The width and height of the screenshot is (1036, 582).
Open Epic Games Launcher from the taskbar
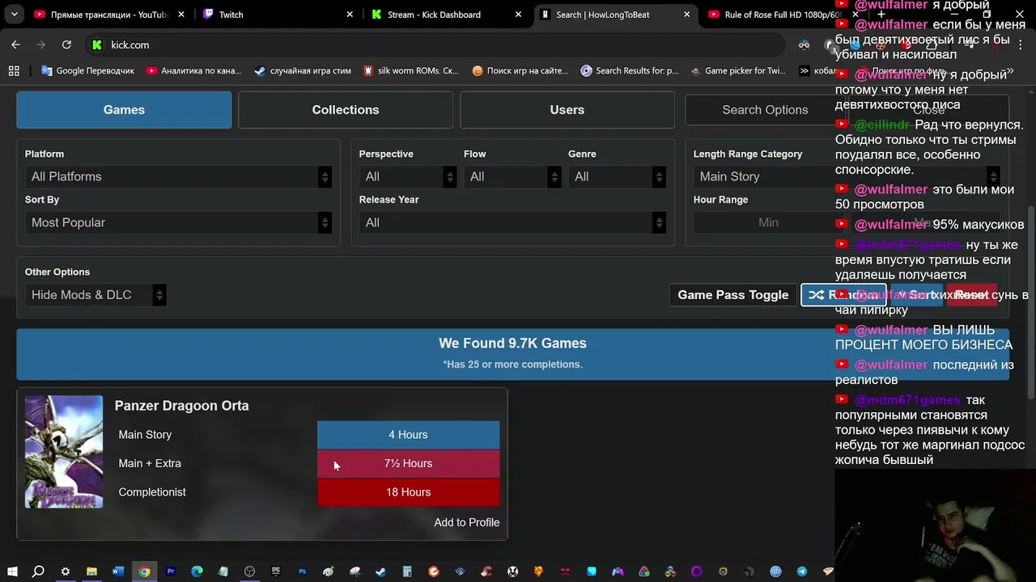[x=276, y=571]
